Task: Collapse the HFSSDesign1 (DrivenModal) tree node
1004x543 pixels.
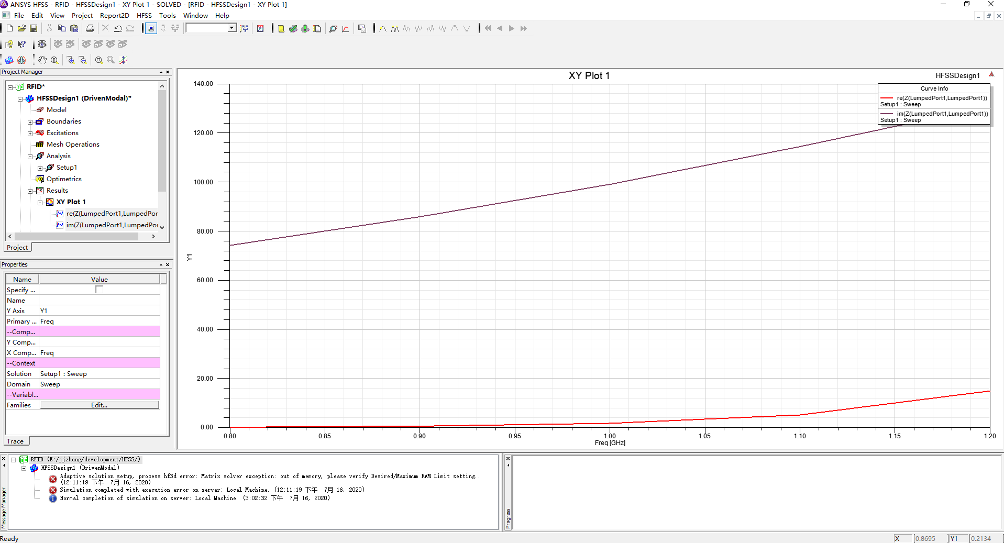Action: pyautogui.click(x=20, y=98)
